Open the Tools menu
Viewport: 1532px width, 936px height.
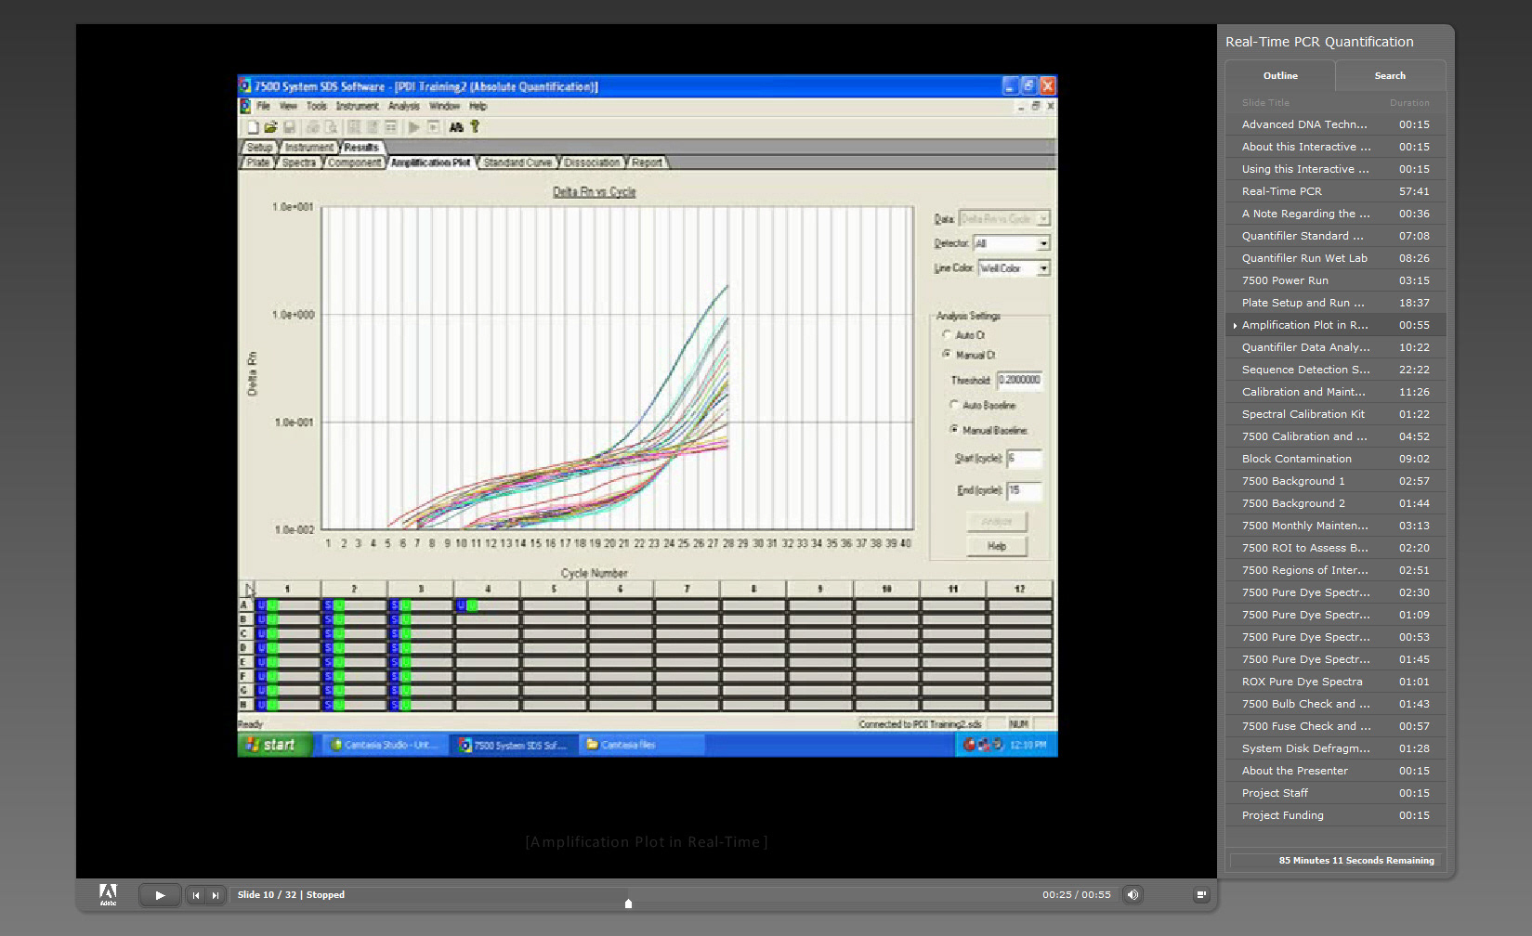tap(317, 106)
